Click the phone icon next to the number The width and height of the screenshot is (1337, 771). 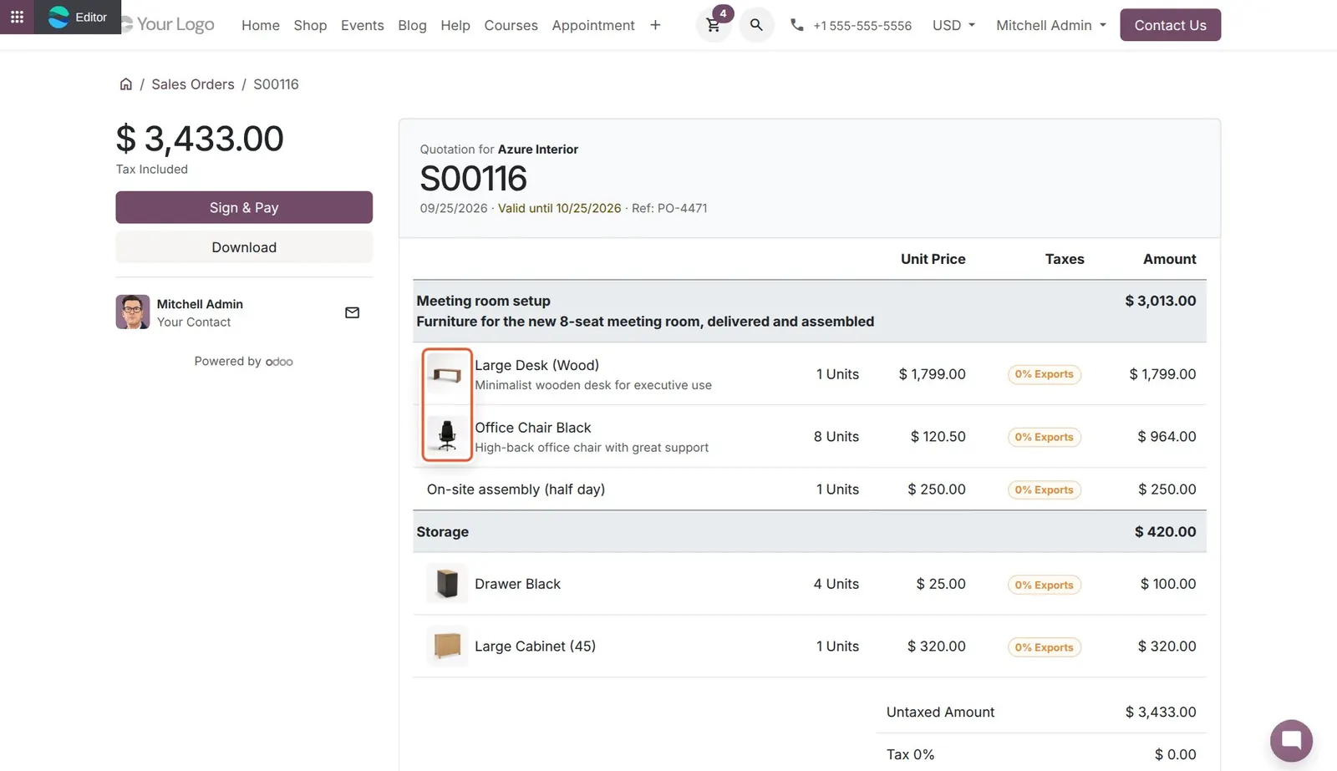pos(796,25)
